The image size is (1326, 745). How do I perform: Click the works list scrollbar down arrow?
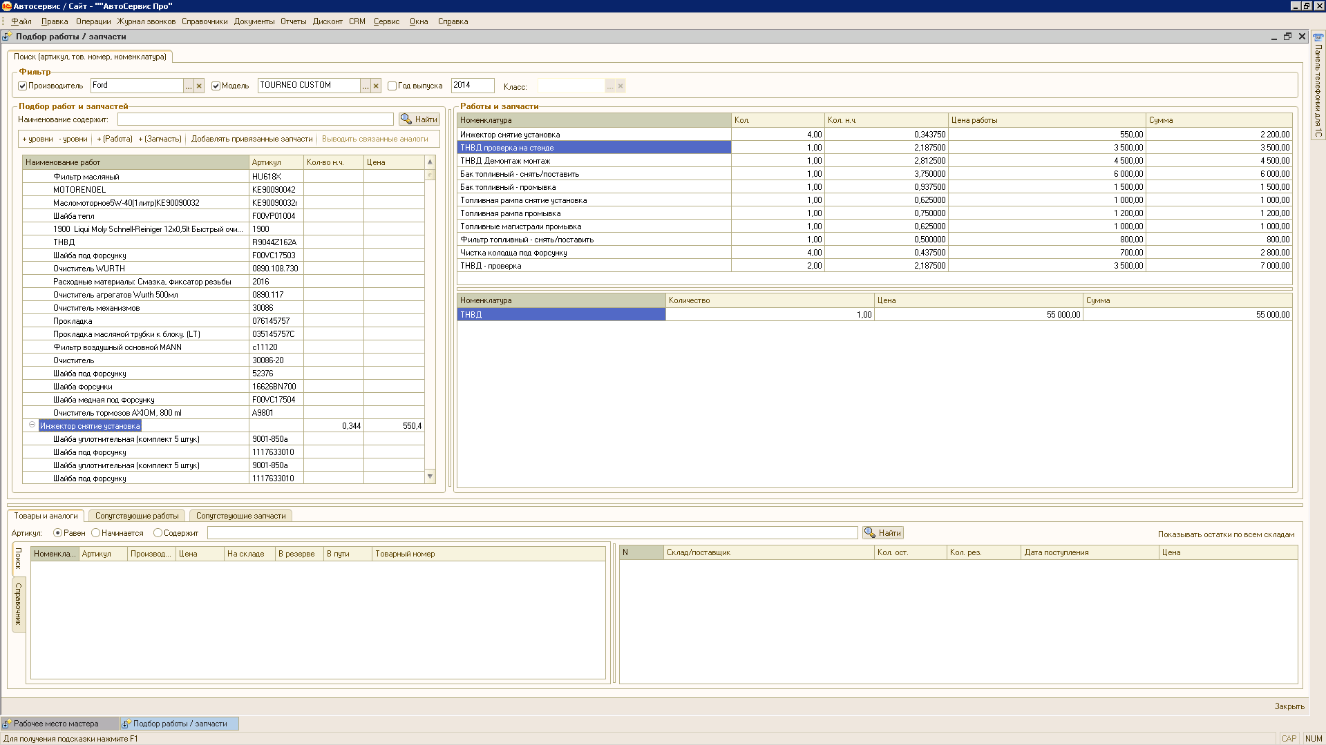point(430,476)
